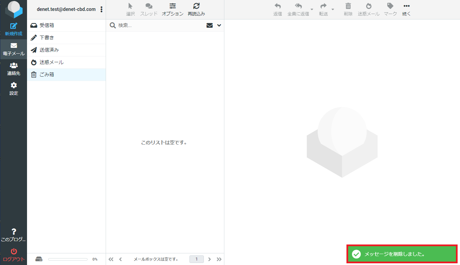Click the storage drive icon at bottom
Viewport: 460px width, 265px height.
[x=39, y=259]
